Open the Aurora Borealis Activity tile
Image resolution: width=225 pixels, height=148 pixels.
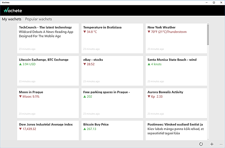pyautogui.click(x=176, y=103)
